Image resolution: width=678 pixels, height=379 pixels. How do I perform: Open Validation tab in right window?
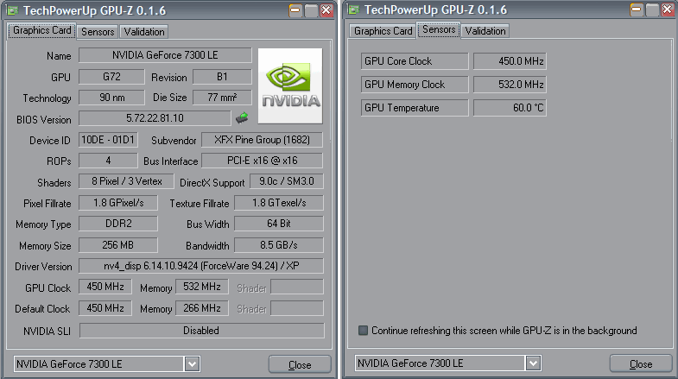point(485,31)
